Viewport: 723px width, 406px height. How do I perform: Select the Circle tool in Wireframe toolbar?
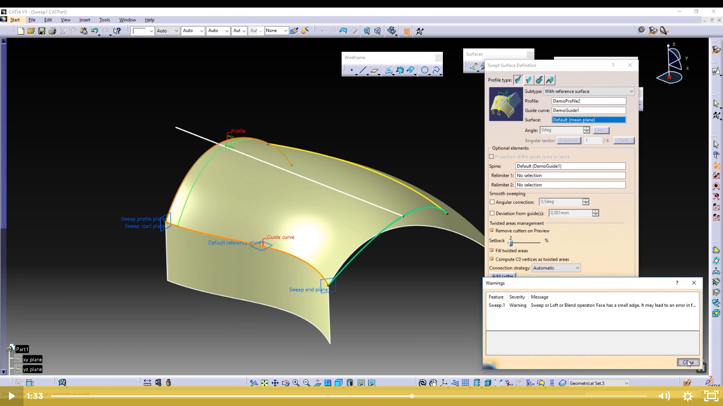click(x=424, y=70)
